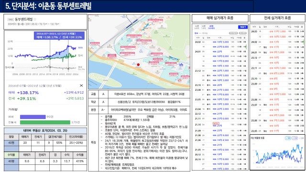Image resolution: width=306 pixels, height=172 pixels.
Task: Click the red highlighted badge near 21.10 row
Action: (216, 123)
